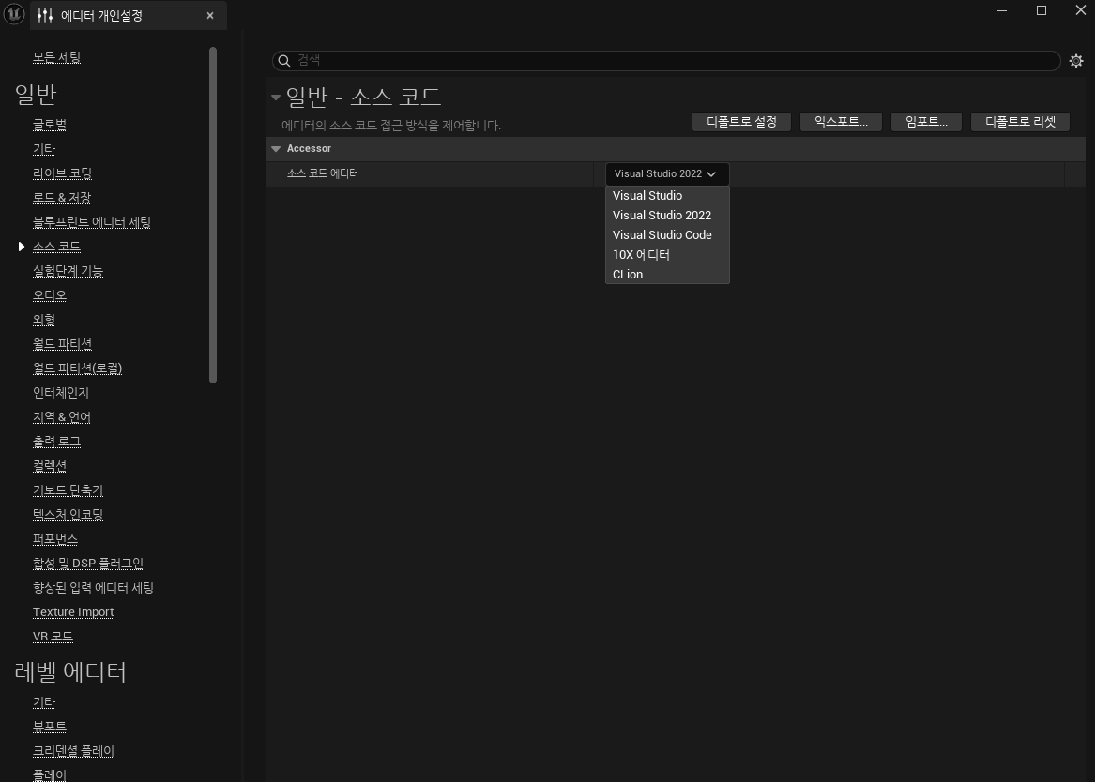Go to 월드 파티션 settings

tap(62, 344)
